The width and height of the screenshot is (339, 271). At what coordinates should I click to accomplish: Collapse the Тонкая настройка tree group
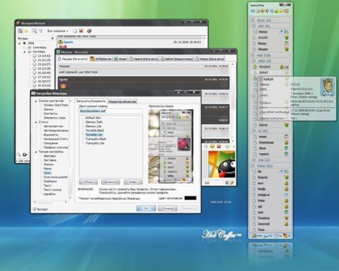(36, 152)
